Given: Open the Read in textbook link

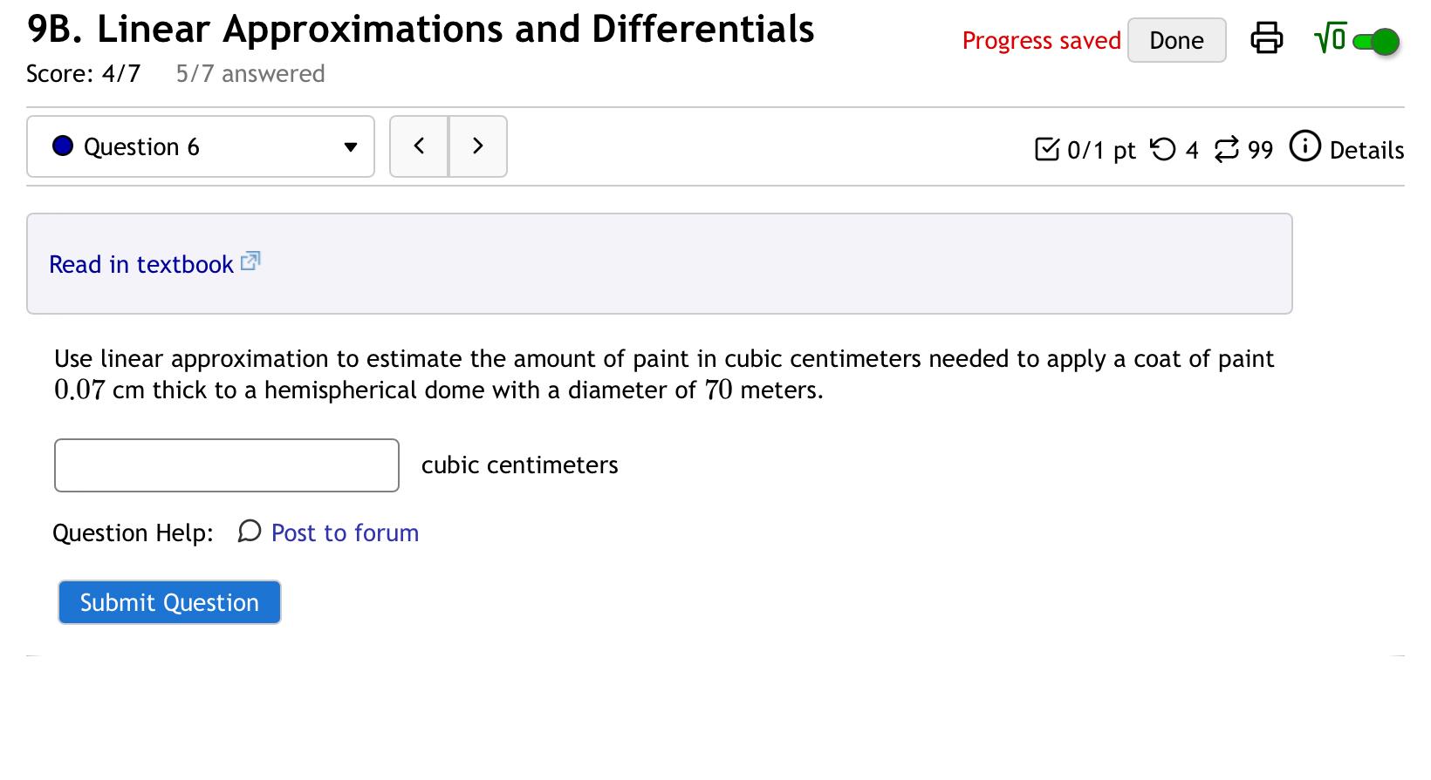Looking at the screenshot, I should click(x=141, y=264).
